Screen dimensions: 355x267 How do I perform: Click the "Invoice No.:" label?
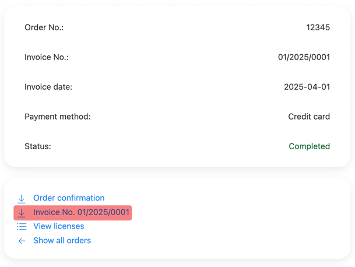tap(47, 57)
